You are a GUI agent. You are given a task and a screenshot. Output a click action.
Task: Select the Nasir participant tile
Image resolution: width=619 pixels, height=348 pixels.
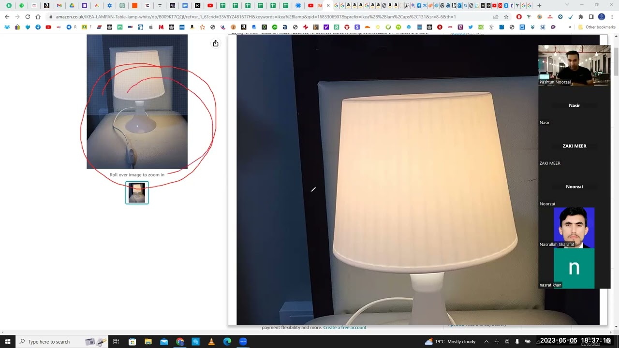coord(575,106)
